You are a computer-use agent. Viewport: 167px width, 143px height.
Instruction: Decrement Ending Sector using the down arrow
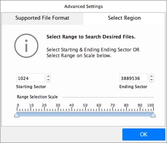151,80
